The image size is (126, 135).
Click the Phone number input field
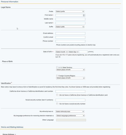pyautogui.click(x=70, y=41)
